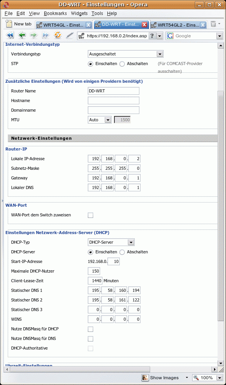This screenshot has width=226, height=385.
Task: Close the active DD-WRT tab
Action: tap(145, 25)
